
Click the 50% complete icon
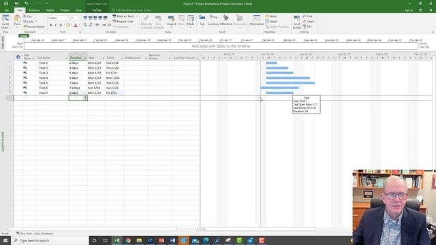point(95,18)
